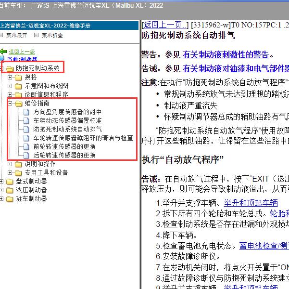
Task: Open 示意图和布线图 tree item
Action: coord(47,86)
